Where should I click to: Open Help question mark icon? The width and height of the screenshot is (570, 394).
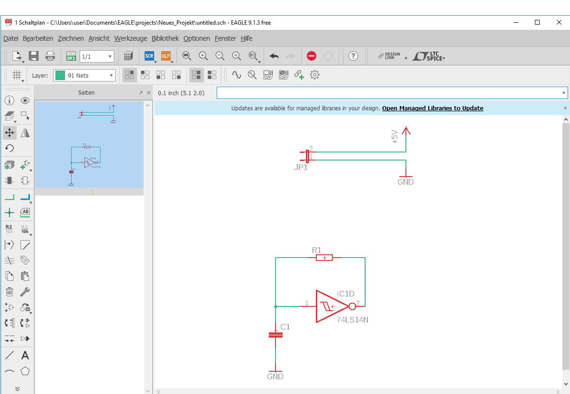point(353,56)
